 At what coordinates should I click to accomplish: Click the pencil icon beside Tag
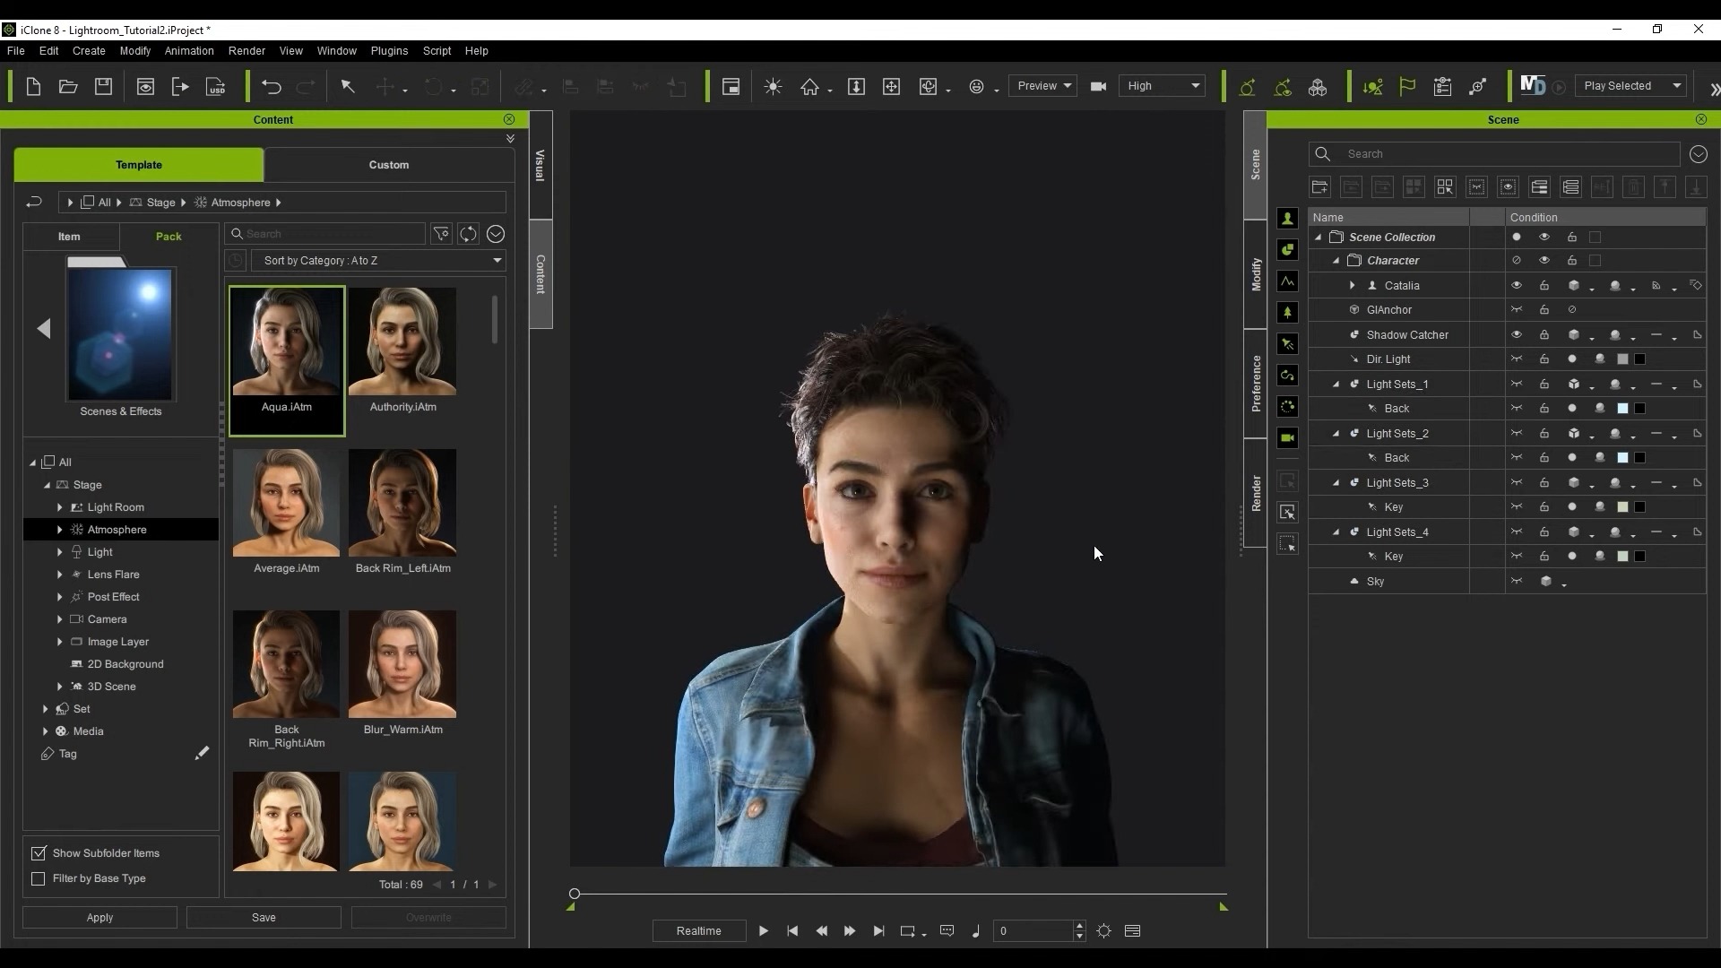pos(202,754)
